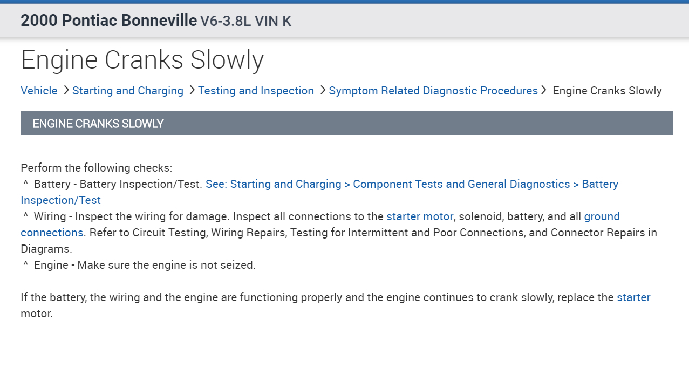Viewport: 689px width, 367px height.
Task: Click the Vehicle breadcrumb link
Action: click(39, 91)
